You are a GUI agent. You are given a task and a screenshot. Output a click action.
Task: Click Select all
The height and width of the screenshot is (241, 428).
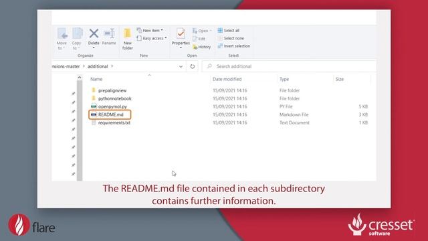tap(229, 30)
